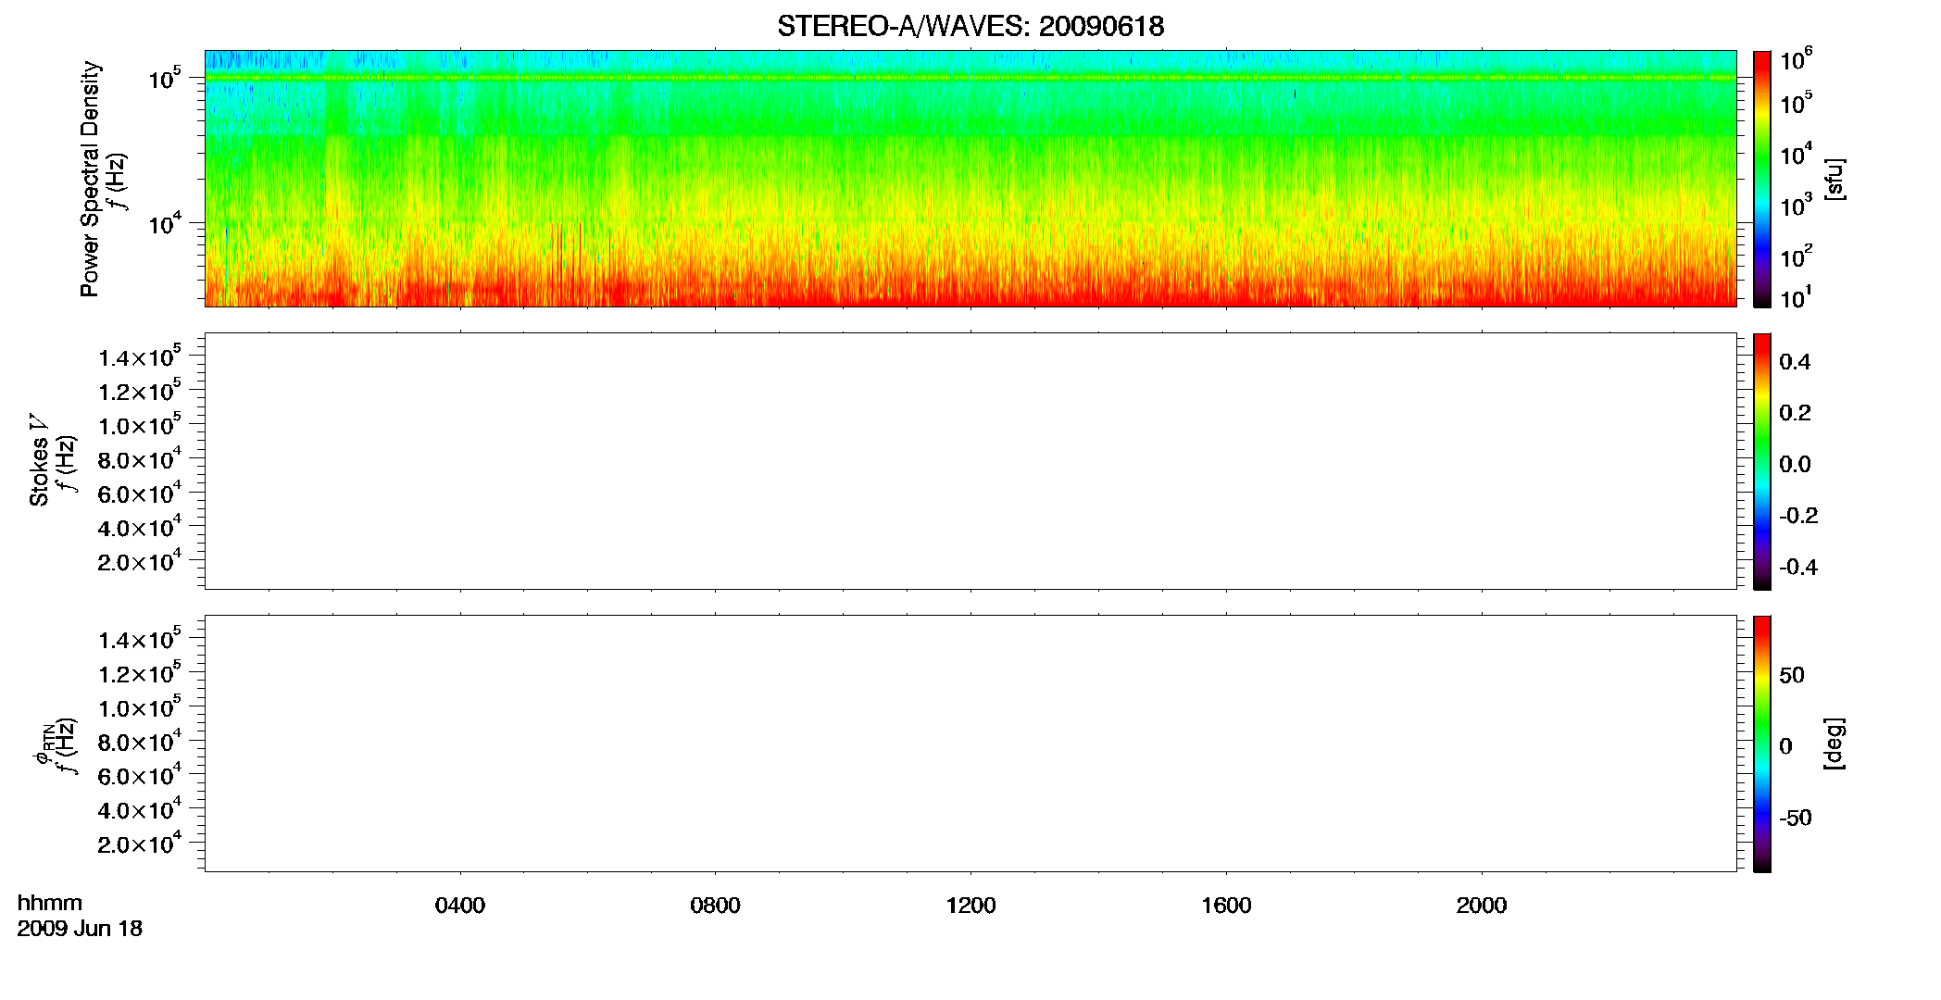The height and width of the screenshot is (1000, 1941).
Task: Click the empty phi RTN plot panel
Action: [970, 744]
